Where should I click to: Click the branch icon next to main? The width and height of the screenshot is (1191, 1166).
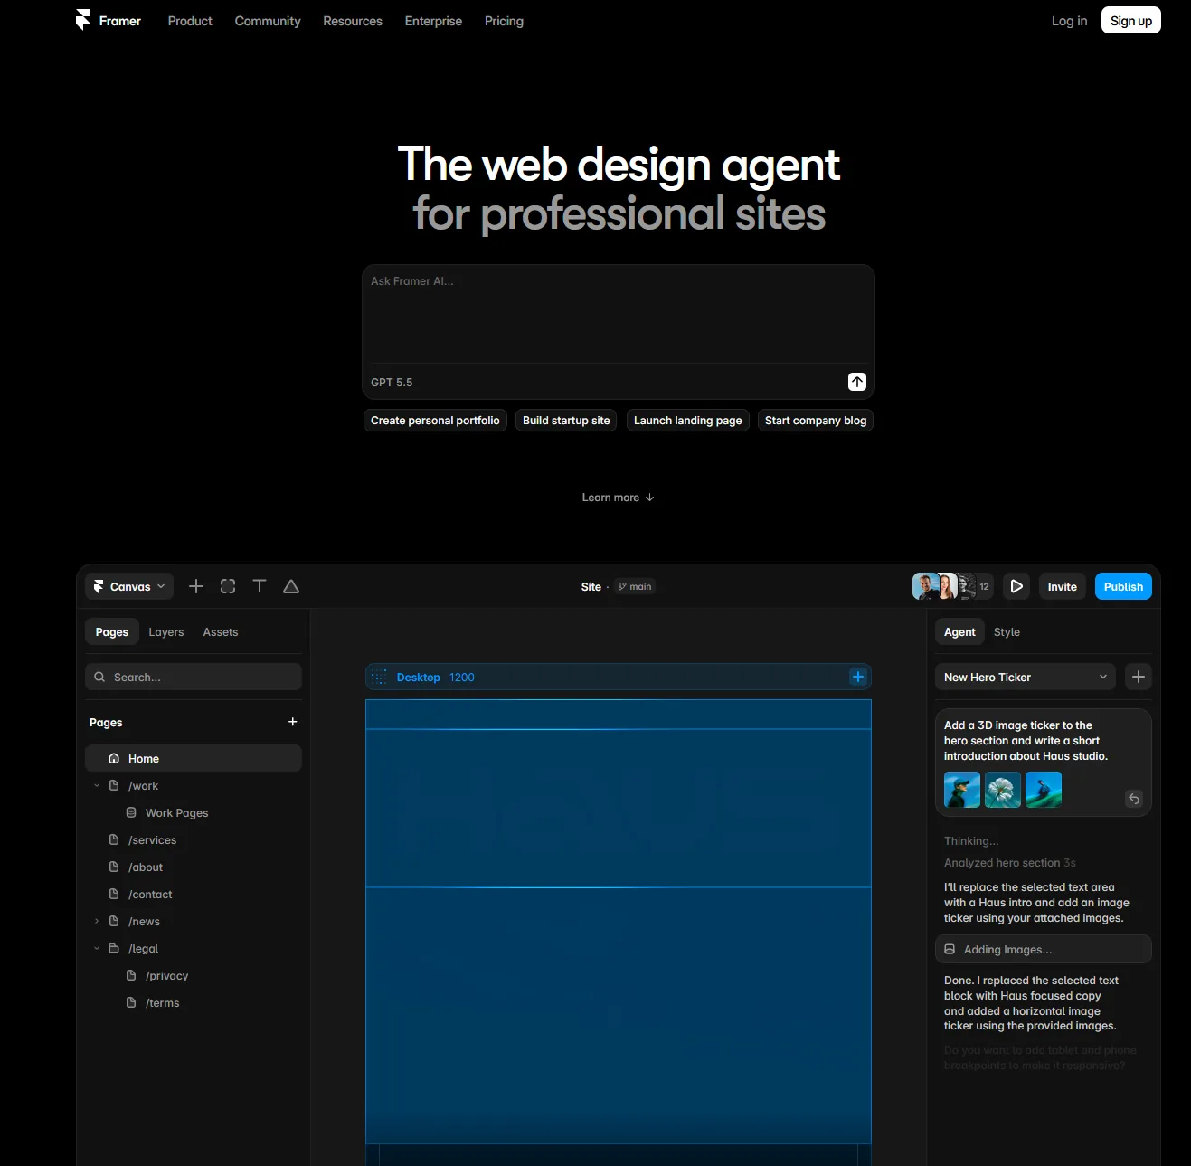pyautogui.click(x=622, y=586)
